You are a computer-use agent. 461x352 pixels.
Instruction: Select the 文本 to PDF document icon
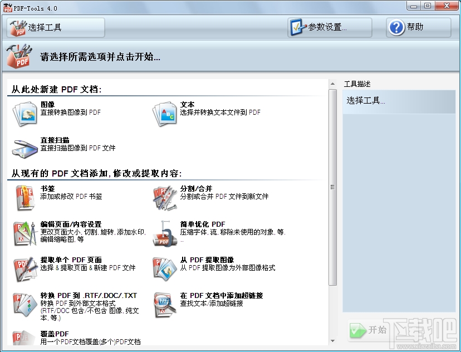[x=165, y=114]
